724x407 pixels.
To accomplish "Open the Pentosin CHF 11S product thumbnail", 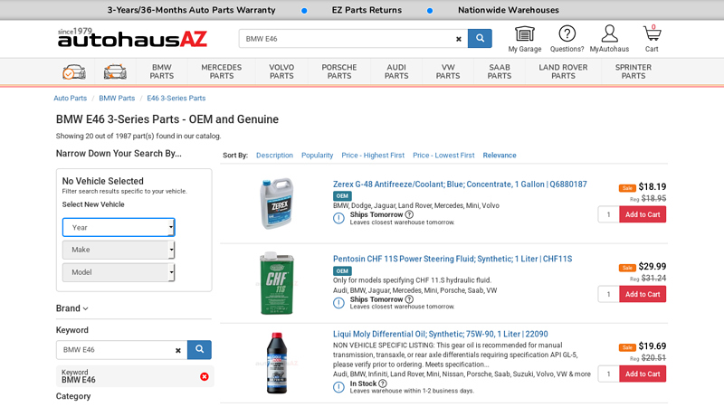I will (x=277, y=283).
